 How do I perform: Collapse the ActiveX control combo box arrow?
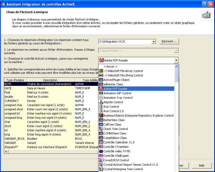click(176, 60)
